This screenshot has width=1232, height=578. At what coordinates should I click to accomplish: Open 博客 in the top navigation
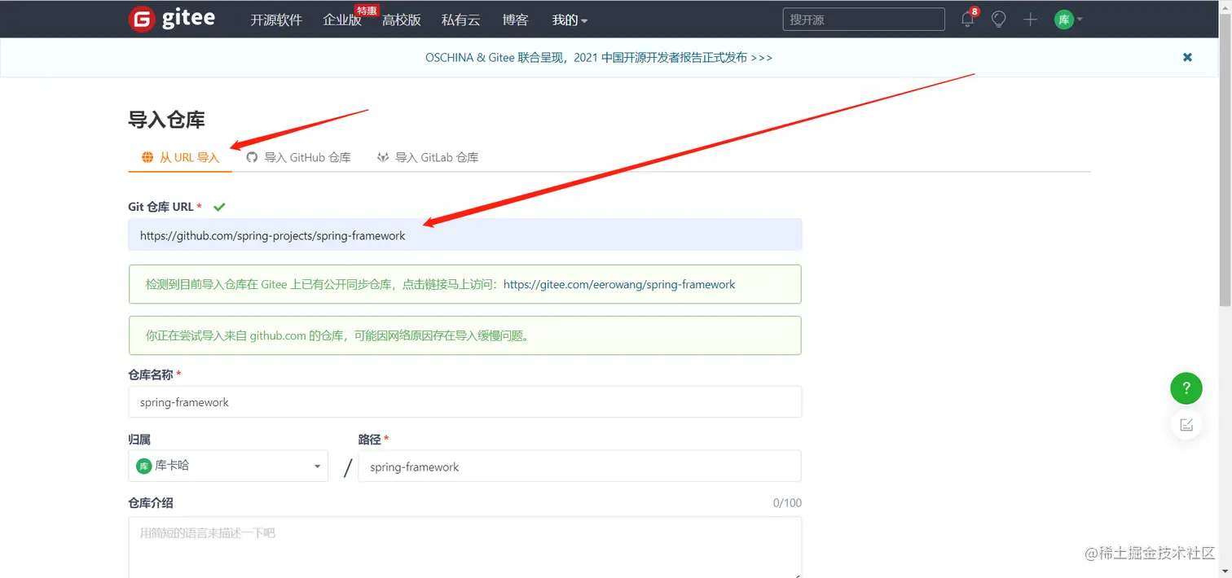pos(515,20)
